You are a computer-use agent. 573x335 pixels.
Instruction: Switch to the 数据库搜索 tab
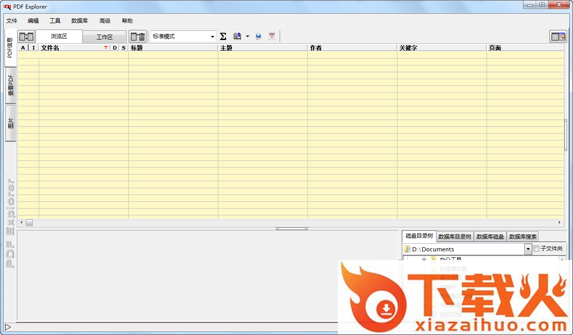[x=523, y=236]
